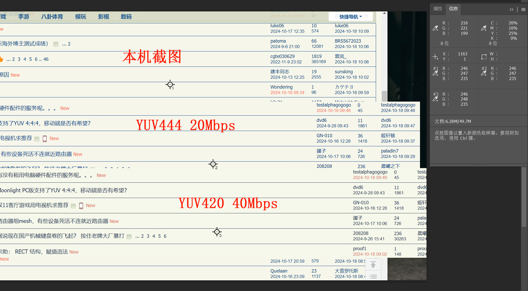Click the username BRS5672023
528x291 pixels.
[x=348, y=41]
